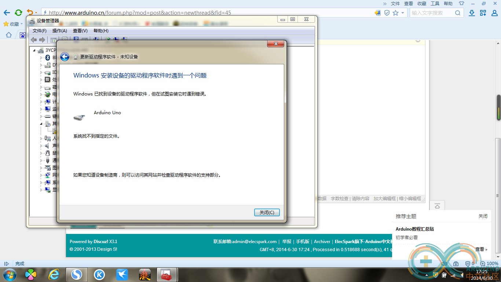Open the browser apps grid icon

coord(483,13)
